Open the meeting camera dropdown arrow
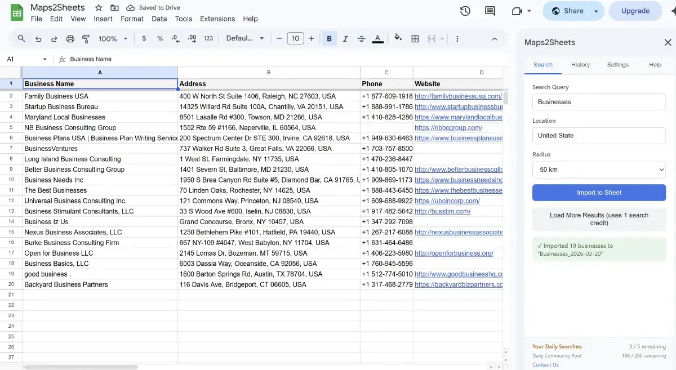The height and width of the screenshot is (370, 676). coord(529,11)
